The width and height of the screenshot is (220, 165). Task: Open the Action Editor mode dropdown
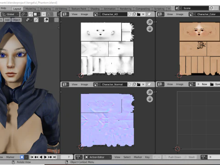[98, 157]
